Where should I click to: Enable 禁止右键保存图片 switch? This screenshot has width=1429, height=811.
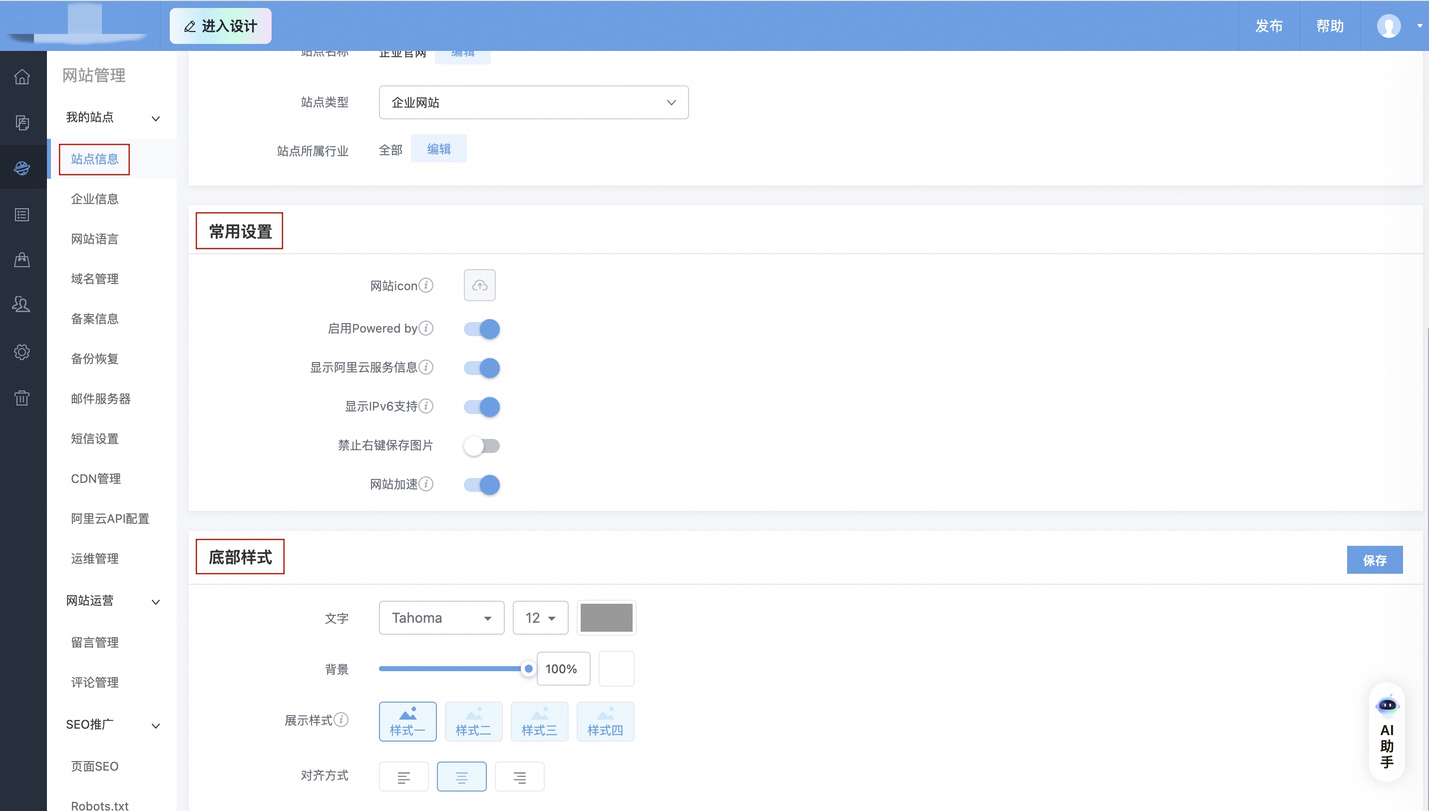(482, 445)
